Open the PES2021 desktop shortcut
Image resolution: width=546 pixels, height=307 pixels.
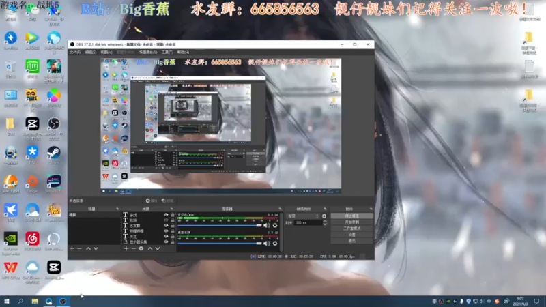(x=54, y=184)
